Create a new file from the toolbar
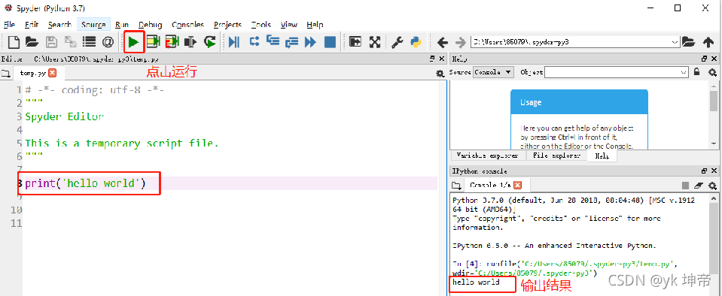The height and width of the screenshot is (296, 722). point(14,42)
